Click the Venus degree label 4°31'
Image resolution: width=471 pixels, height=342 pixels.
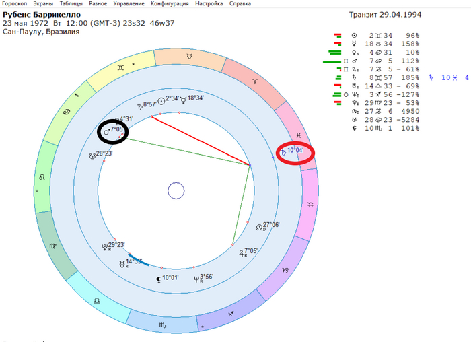pyautogui.click(x=126, y=118)
